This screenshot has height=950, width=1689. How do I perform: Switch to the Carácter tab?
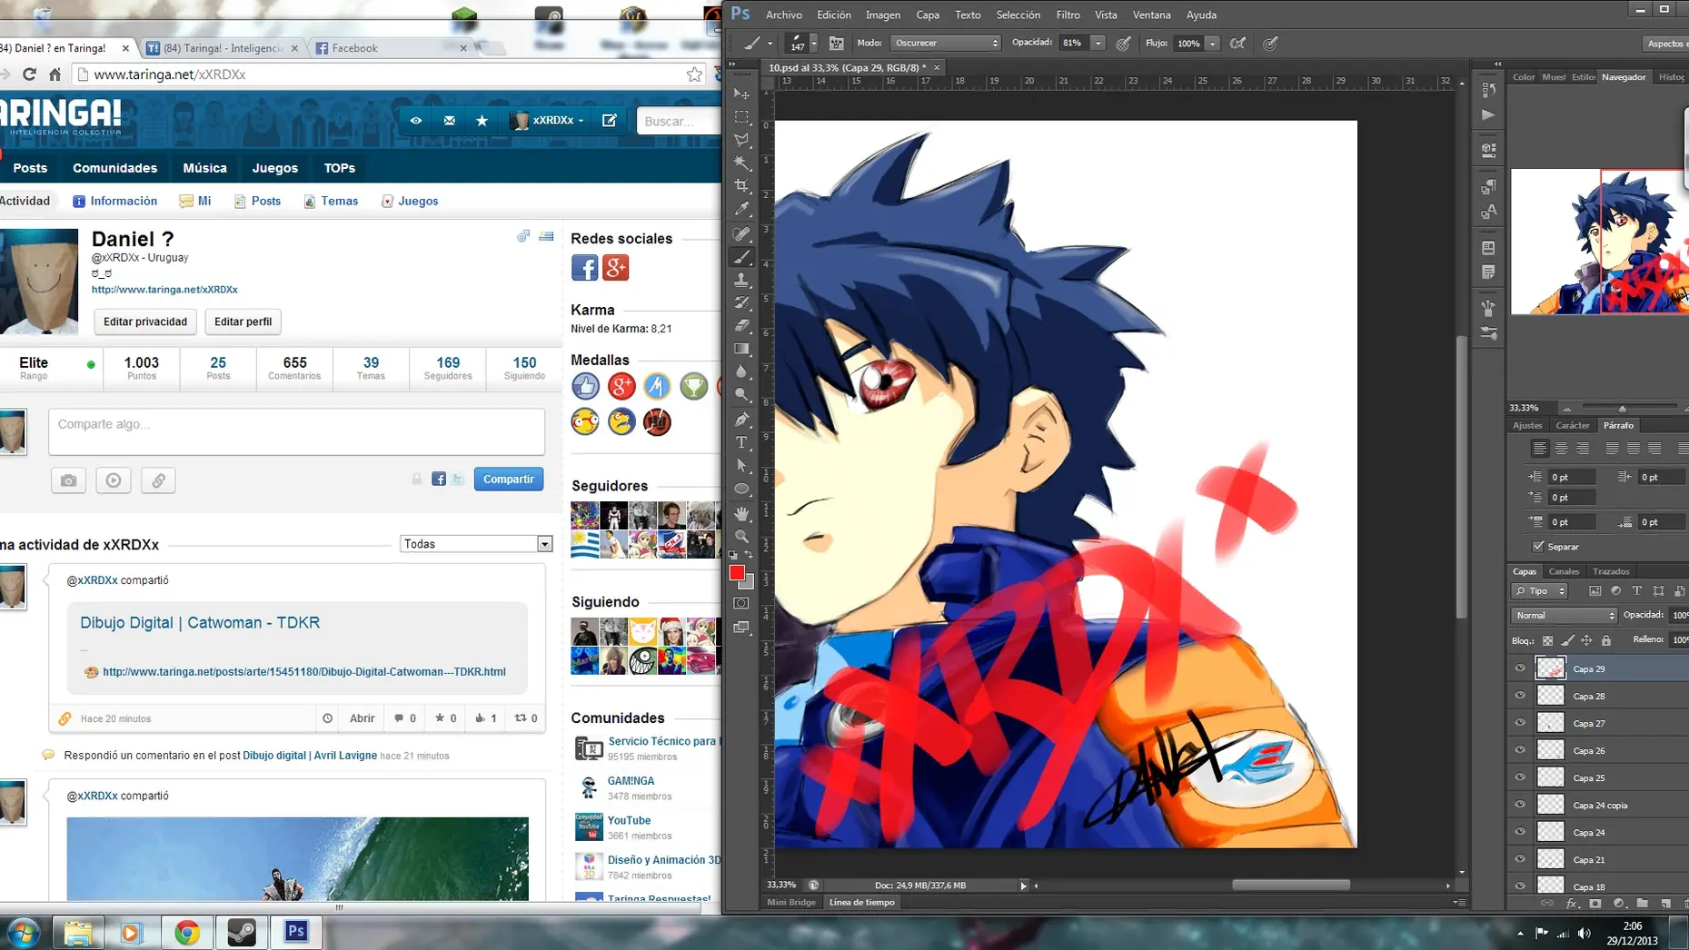coord(1572,425)
